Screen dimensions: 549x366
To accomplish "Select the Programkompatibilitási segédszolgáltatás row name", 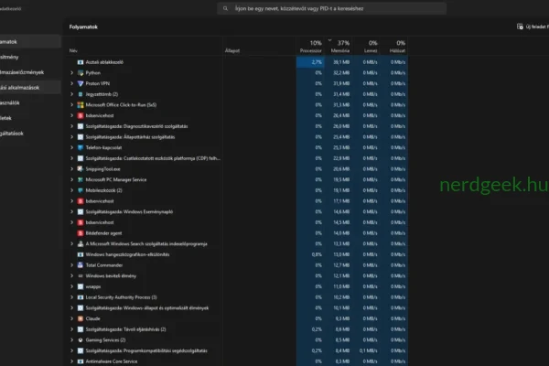I will [x=146, y=350].
